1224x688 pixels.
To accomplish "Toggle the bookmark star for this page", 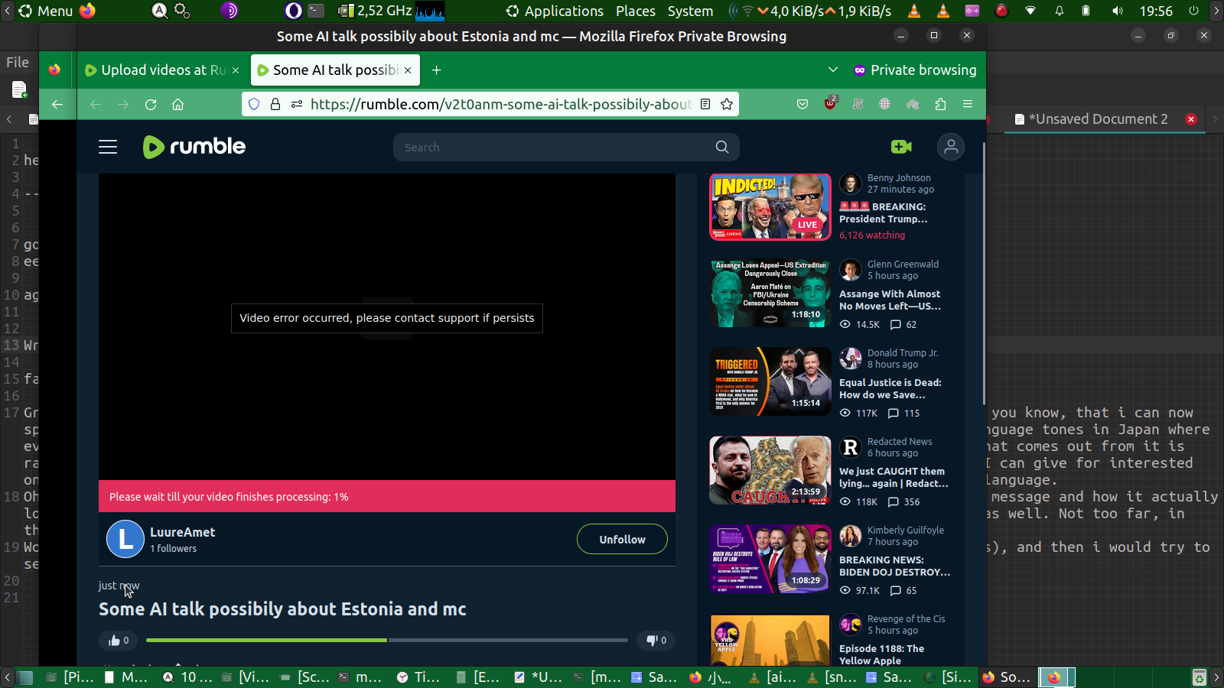I will [x=727, y=105].
